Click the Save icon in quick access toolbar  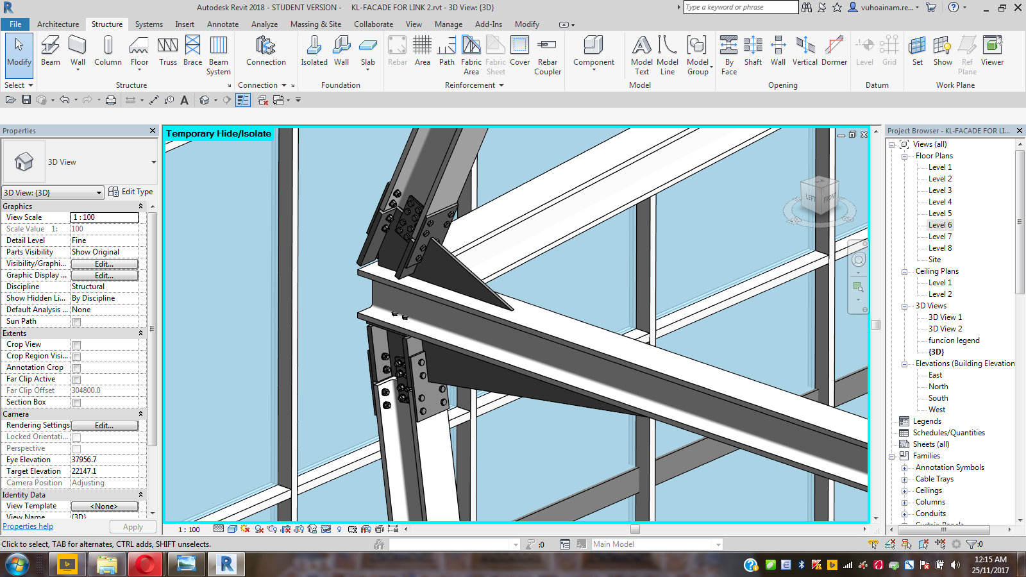(x=26, y=99)
